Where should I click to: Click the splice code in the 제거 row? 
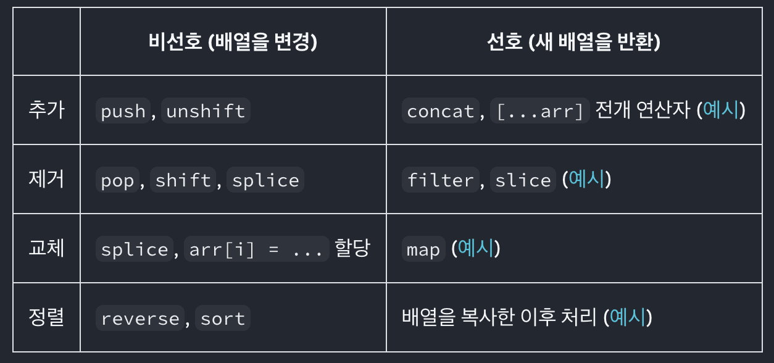click(x=265, y=180)
